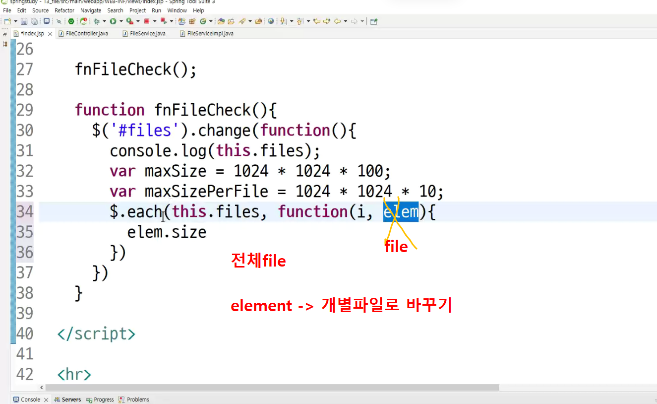657x404 pixels.
Task: Switch to the Servers view tab
Action: pyautogui.click(x=68, y=400)
